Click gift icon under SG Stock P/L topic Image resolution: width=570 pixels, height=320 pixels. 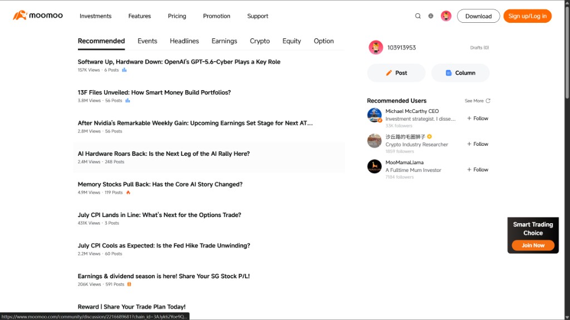pos(129,284)
